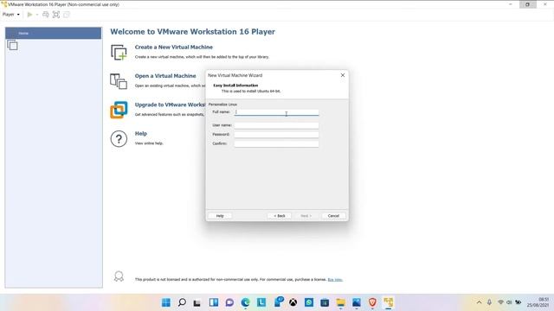Click the Next button in the wizard

pos(306,216)
